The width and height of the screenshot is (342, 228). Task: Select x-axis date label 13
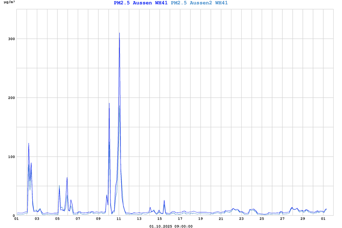(139, 219)
